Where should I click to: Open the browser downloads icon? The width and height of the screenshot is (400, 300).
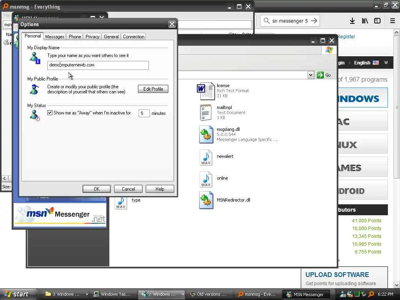tap(352, 21)
